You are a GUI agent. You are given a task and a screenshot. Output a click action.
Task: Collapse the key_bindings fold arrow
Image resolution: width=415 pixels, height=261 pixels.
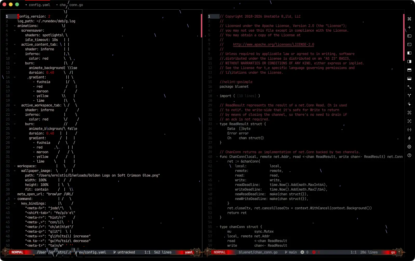(15, 203)
